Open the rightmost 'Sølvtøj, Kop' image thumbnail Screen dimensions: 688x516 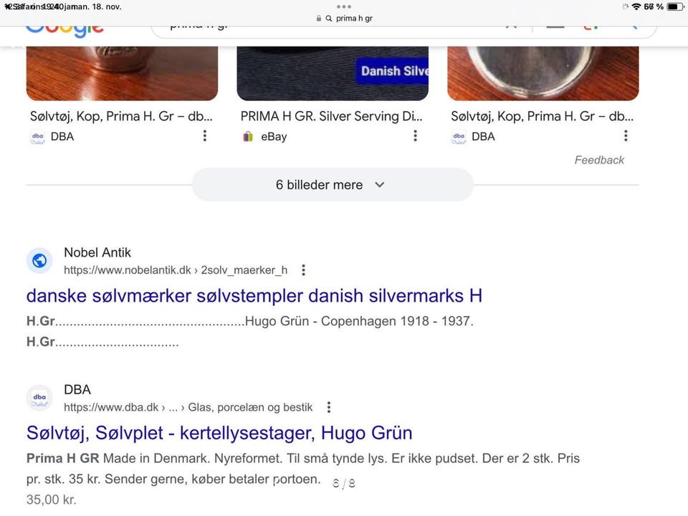tap(543, 72)
